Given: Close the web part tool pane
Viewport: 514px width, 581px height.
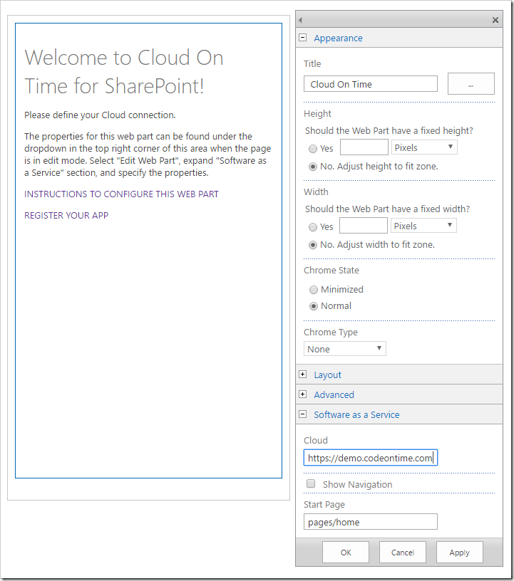Looking at the screenshot, I should [495, 20].
